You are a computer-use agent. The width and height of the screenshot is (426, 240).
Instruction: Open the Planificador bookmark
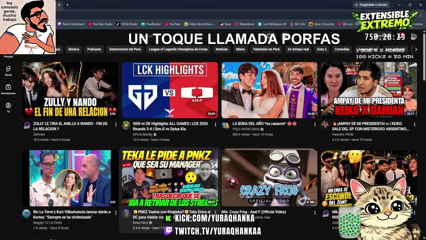151,24
